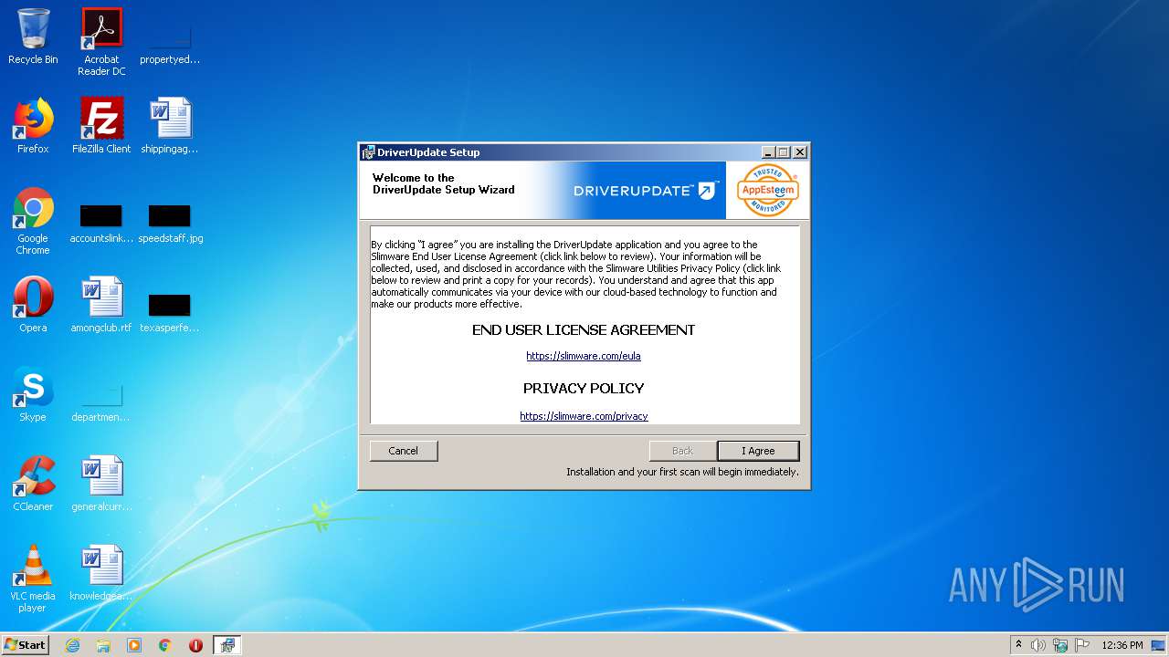Click the Show Desktop strip
1169x657 pixels.
click(x=1160, y=645)
